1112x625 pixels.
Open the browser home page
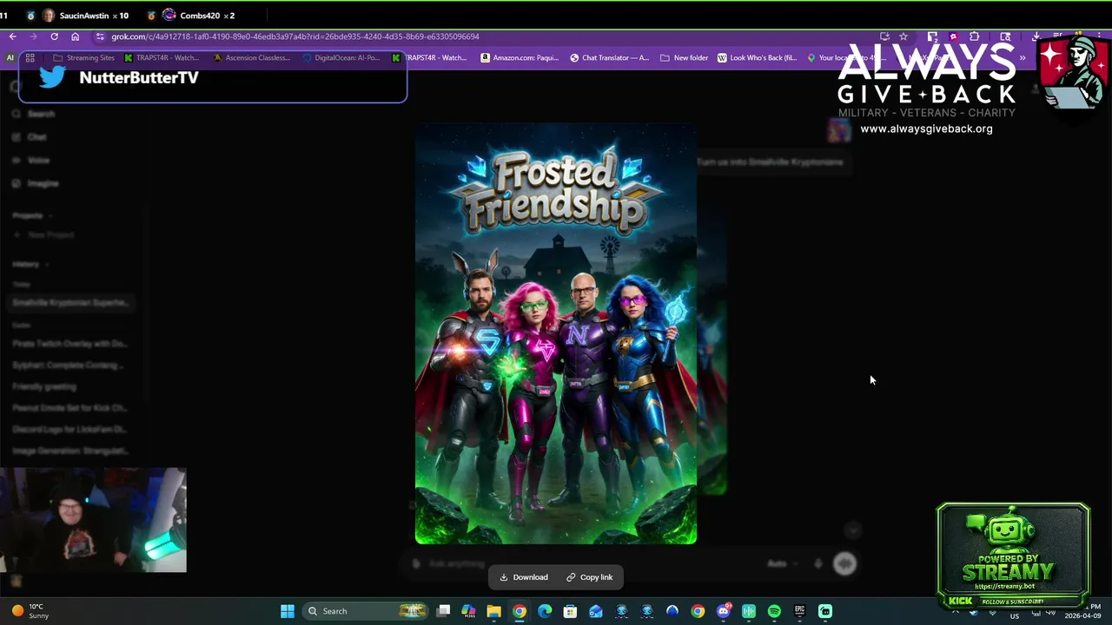pyautogui.click(x=76, y=36)
